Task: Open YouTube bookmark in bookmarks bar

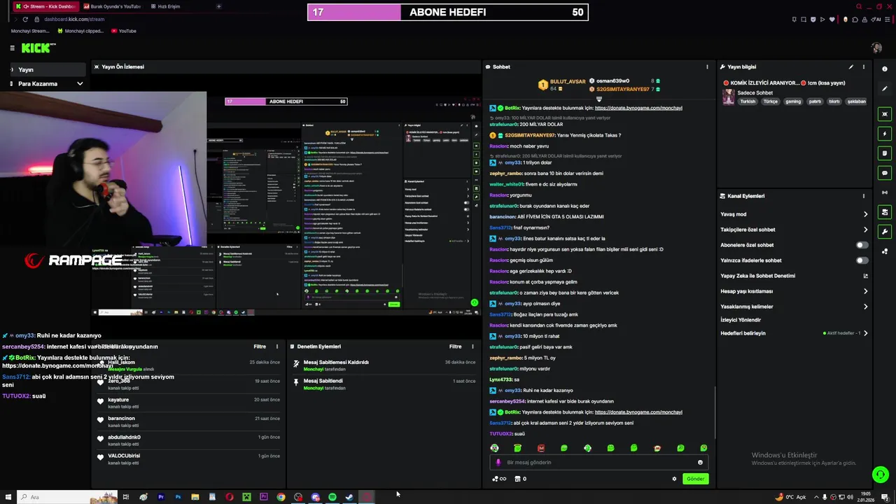Action: tap(123, 31)
